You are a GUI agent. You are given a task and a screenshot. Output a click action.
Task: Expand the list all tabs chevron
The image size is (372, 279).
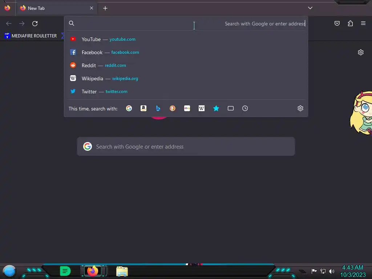(x=310, y=8)
